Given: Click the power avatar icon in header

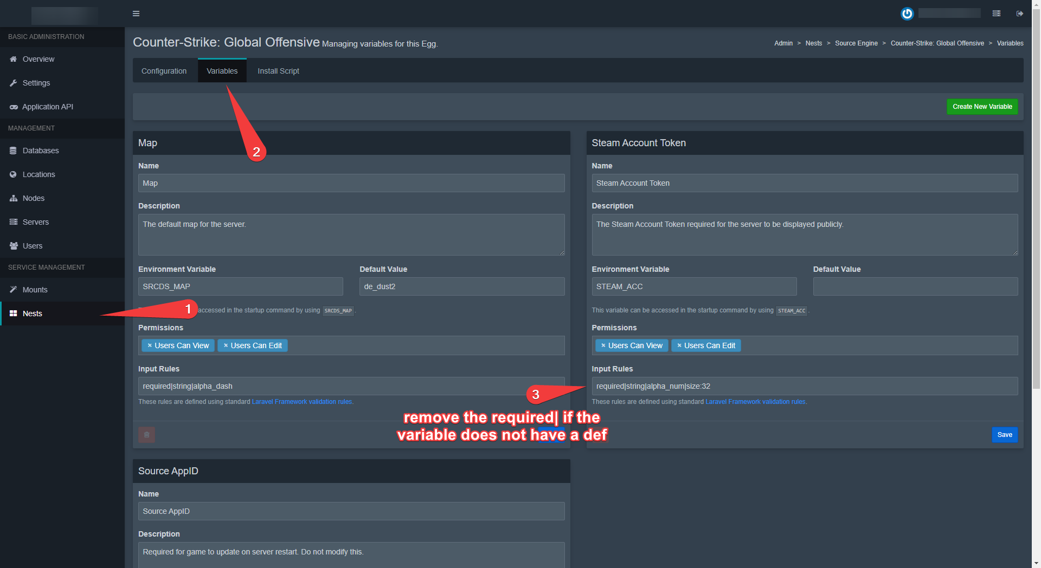Looking at the screenshot, I should click(x=907, y=14).
